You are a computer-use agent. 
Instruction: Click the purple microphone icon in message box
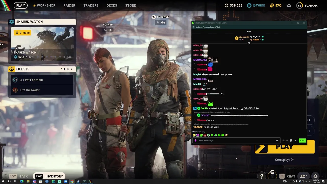(195, 140)
